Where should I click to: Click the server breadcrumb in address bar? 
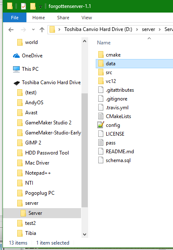(x=148, y=29)
